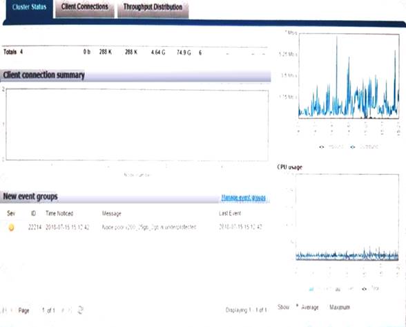Click Time Noticed value for event 22214
Viewport: 406px width, 327px height.
pos(68,227)
